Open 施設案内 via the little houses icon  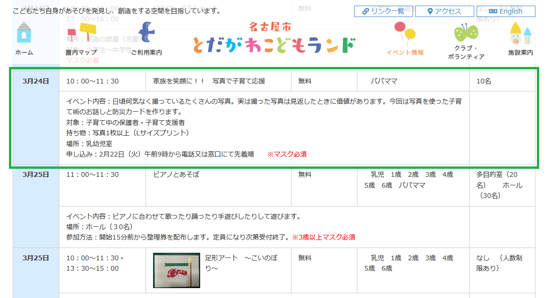tap(520, 33)
